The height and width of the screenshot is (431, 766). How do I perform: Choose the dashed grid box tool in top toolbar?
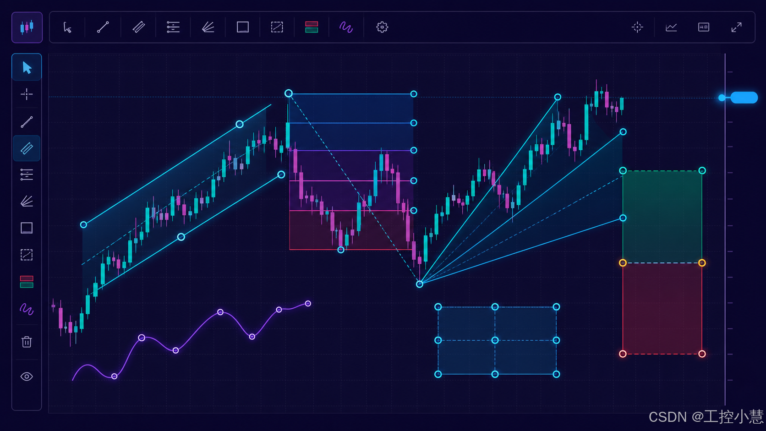(x=277, y=27)
